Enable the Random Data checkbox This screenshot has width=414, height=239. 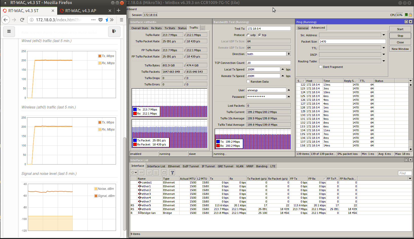pyautogui.click(x=248, y=81)
